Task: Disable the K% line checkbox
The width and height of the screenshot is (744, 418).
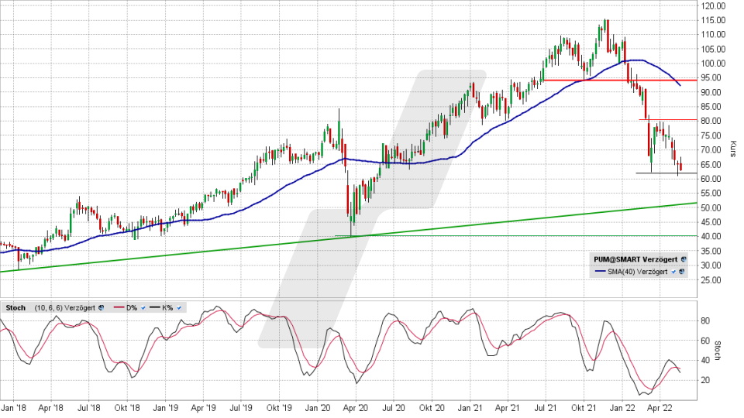Action: (181, 308)
